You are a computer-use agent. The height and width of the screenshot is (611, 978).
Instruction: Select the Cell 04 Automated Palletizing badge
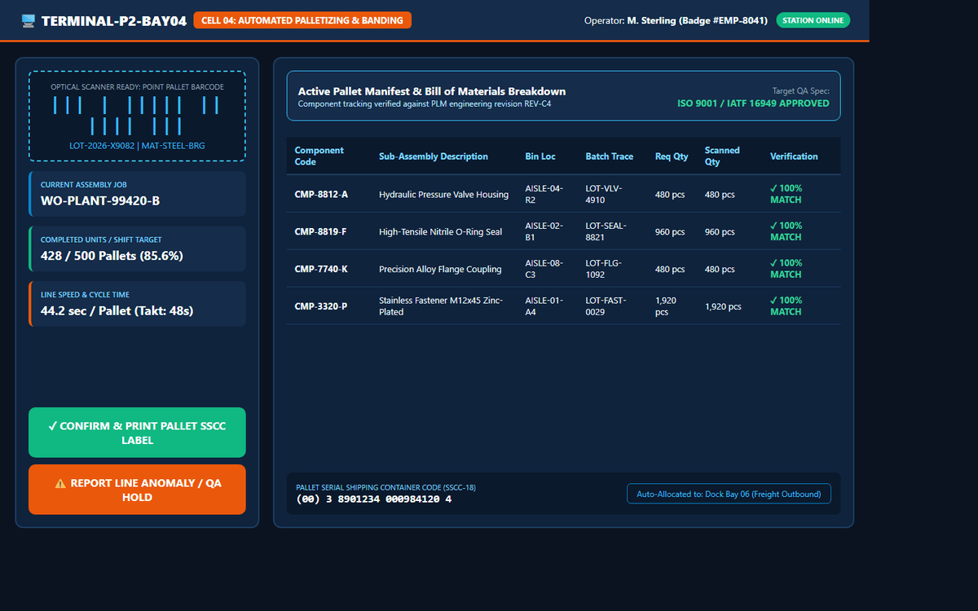tap(302, 20)
